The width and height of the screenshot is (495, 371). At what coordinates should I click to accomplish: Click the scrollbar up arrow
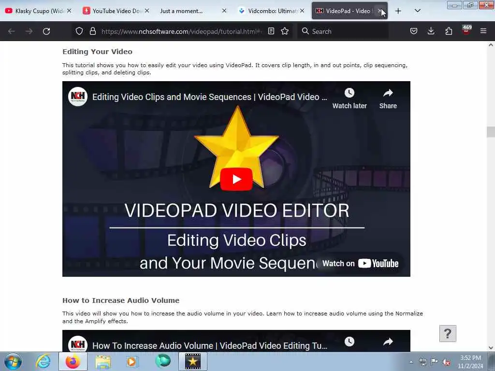pyautogui.click(x=491, y=45)
